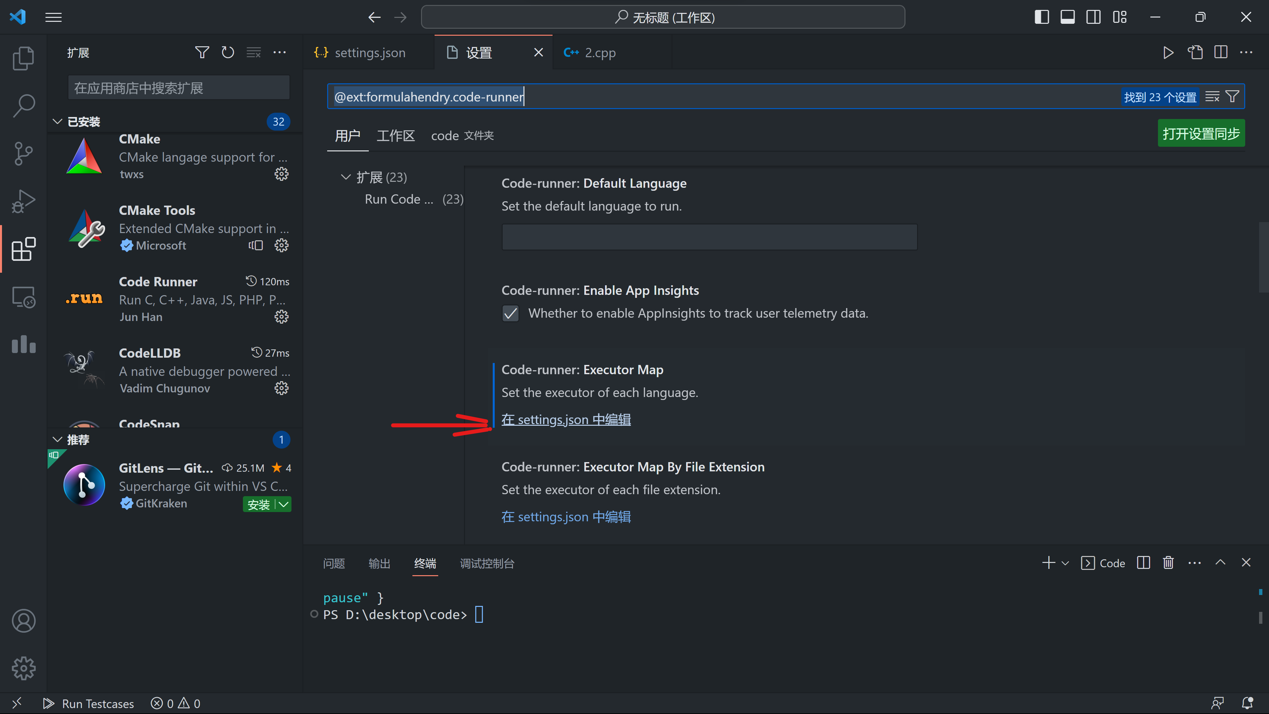Go back with navigation arrow
Image resolution: width=1269 pixels, height=714 pixels.
tap(374, 18)
